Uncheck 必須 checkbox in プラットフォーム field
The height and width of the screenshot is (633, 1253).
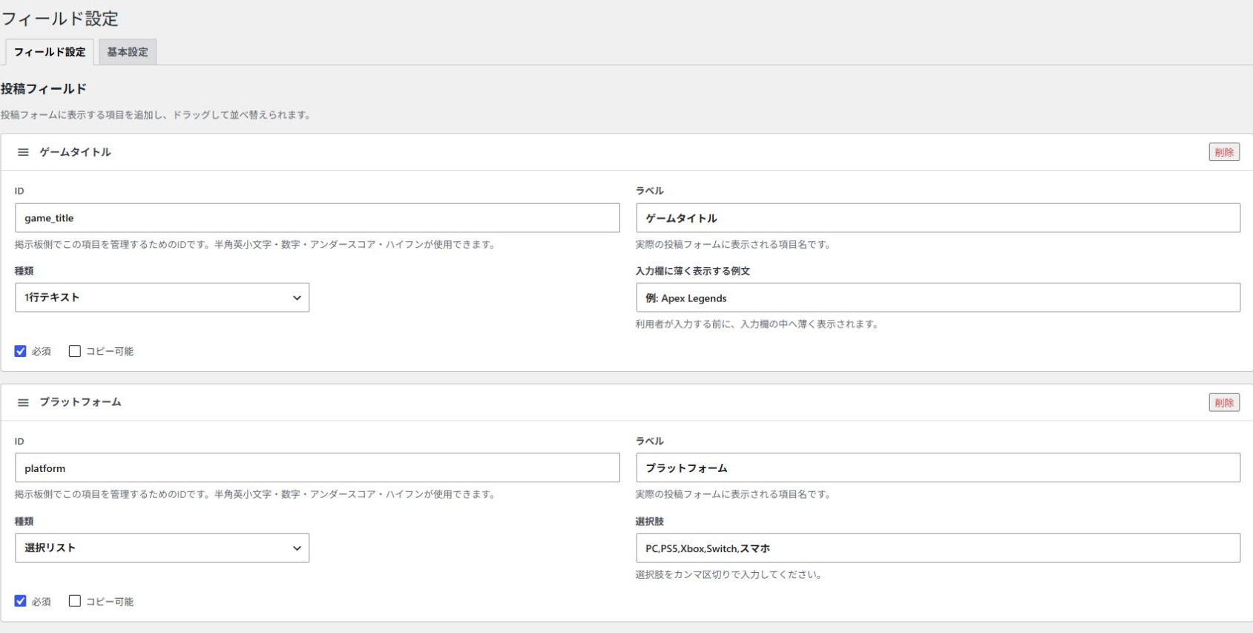(21, 601)
